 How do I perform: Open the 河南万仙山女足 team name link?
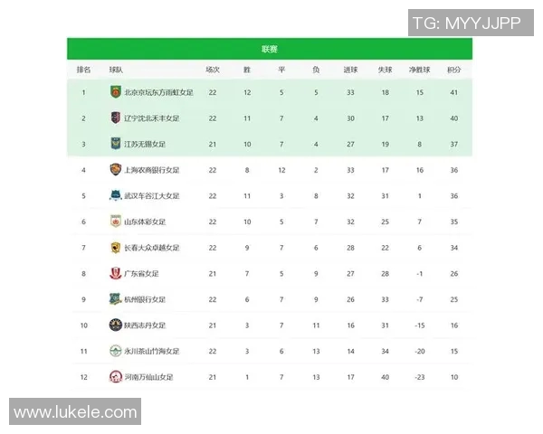tap(151, 377)
